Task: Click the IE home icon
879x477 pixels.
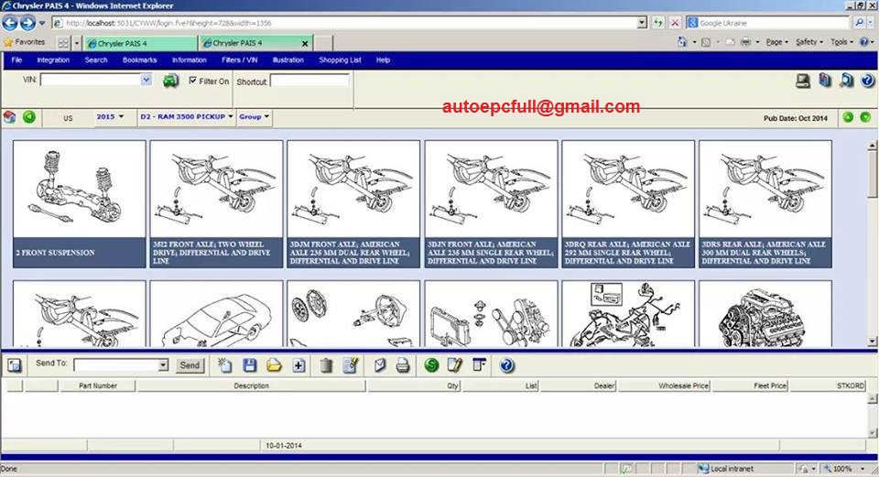Action: point(682,42)
